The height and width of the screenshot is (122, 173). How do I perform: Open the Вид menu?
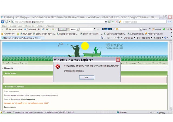[x=20, y=26]
